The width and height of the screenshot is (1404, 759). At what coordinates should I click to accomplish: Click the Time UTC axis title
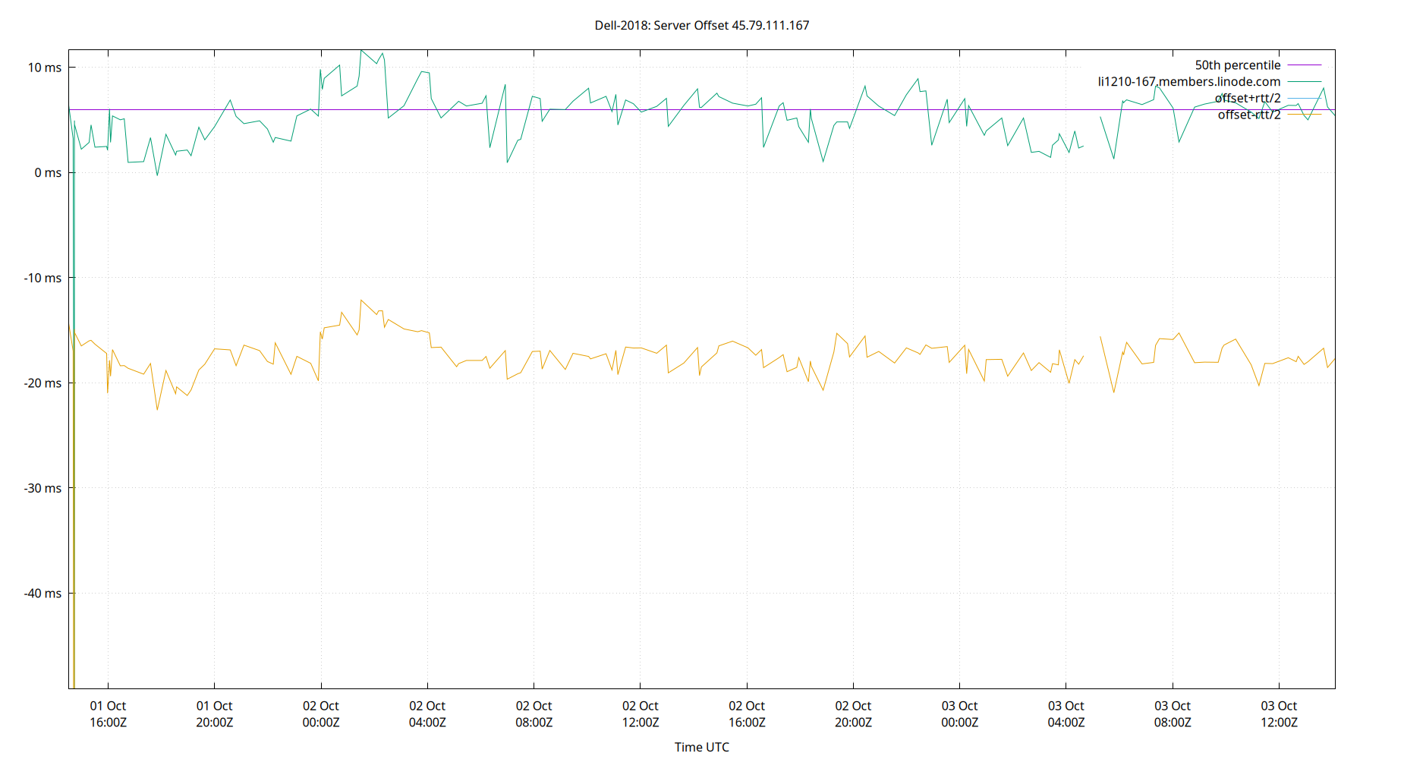tap(702, 747)
